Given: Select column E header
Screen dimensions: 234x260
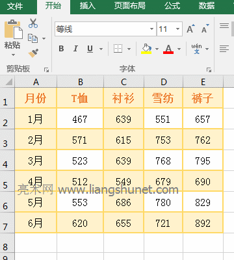Looking at the screenshot, I should coord(203,82).
